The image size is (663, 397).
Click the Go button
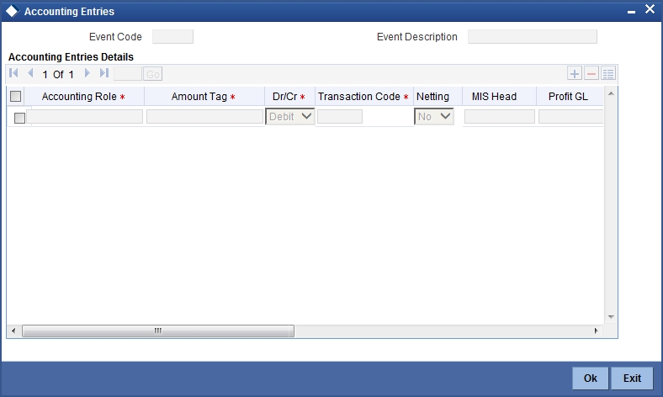(152, 74)
